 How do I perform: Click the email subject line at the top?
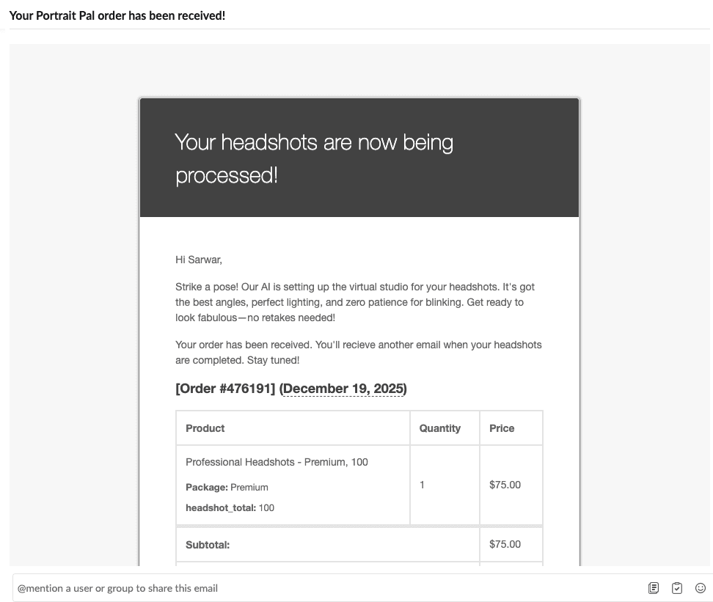pos(117,15)
